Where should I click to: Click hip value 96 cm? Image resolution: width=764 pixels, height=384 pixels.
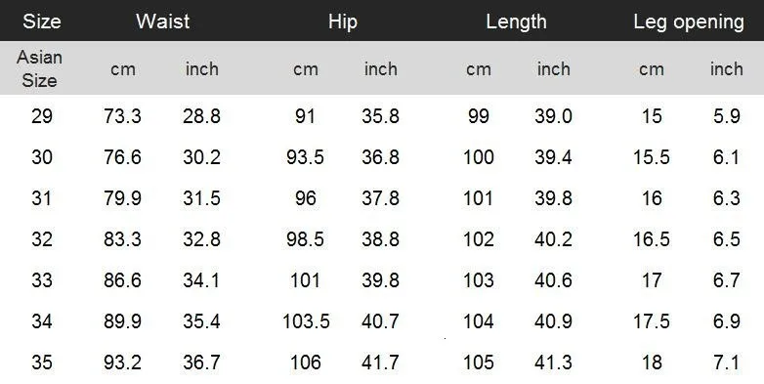(306, 198)
